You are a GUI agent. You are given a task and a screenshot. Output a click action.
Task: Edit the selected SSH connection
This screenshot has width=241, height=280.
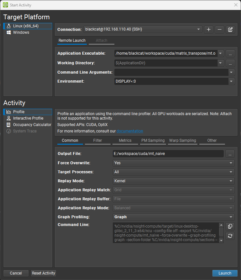click(230, 30)
